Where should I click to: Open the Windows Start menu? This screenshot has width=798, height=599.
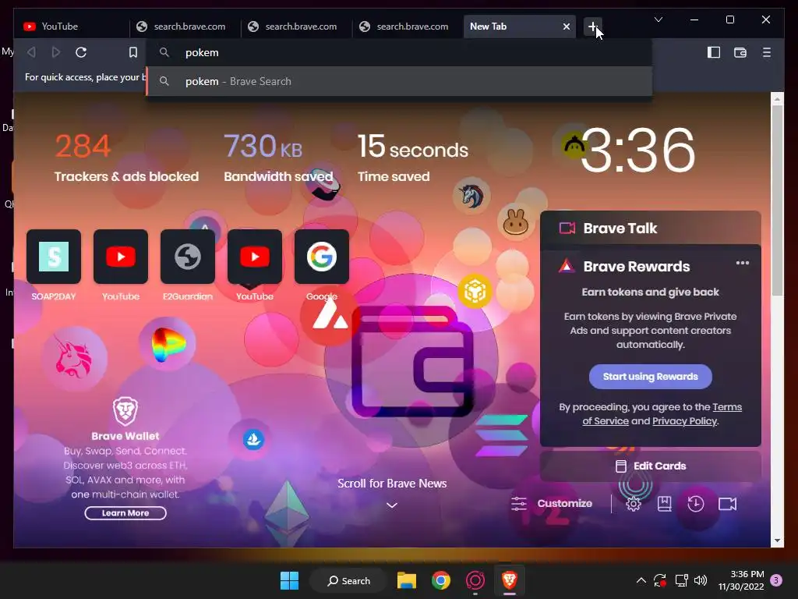290,580
